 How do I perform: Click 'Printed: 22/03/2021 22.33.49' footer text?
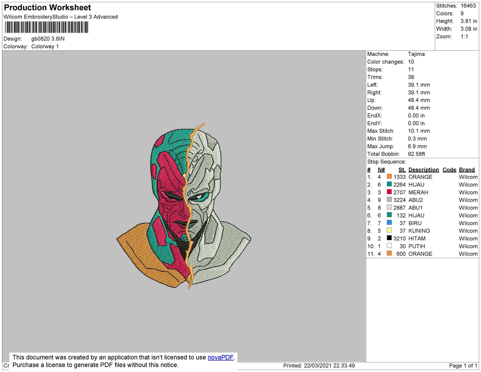click(319, 365)
